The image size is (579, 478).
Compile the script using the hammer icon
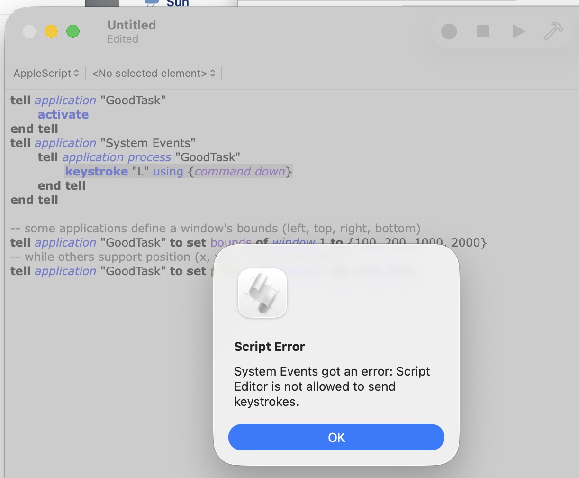pos(553,32)
